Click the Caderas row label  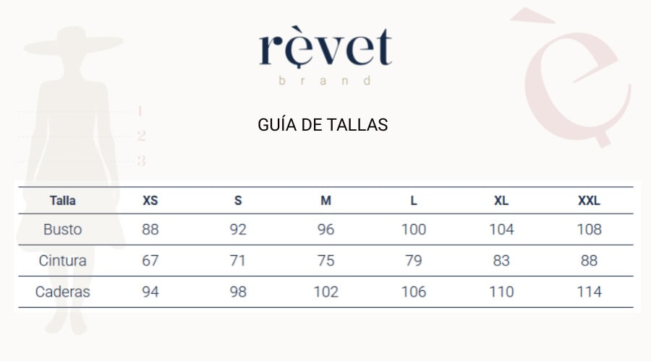[x=62, y=292]
